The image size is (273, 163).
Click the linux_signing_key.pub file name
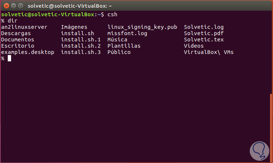click(x=142, y=27)
